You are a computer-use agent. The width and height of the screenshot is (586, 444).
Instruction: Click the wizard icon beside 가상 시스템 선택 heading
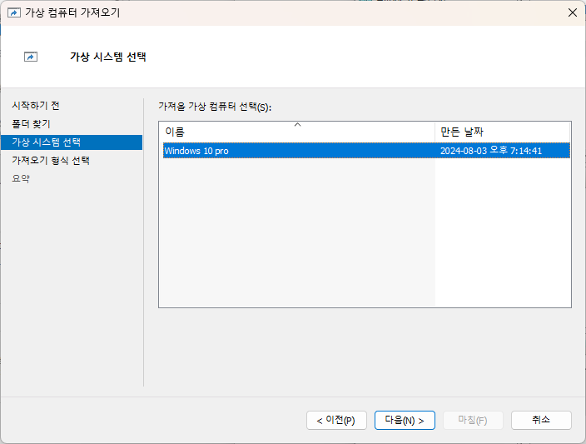tap(31, 57)
